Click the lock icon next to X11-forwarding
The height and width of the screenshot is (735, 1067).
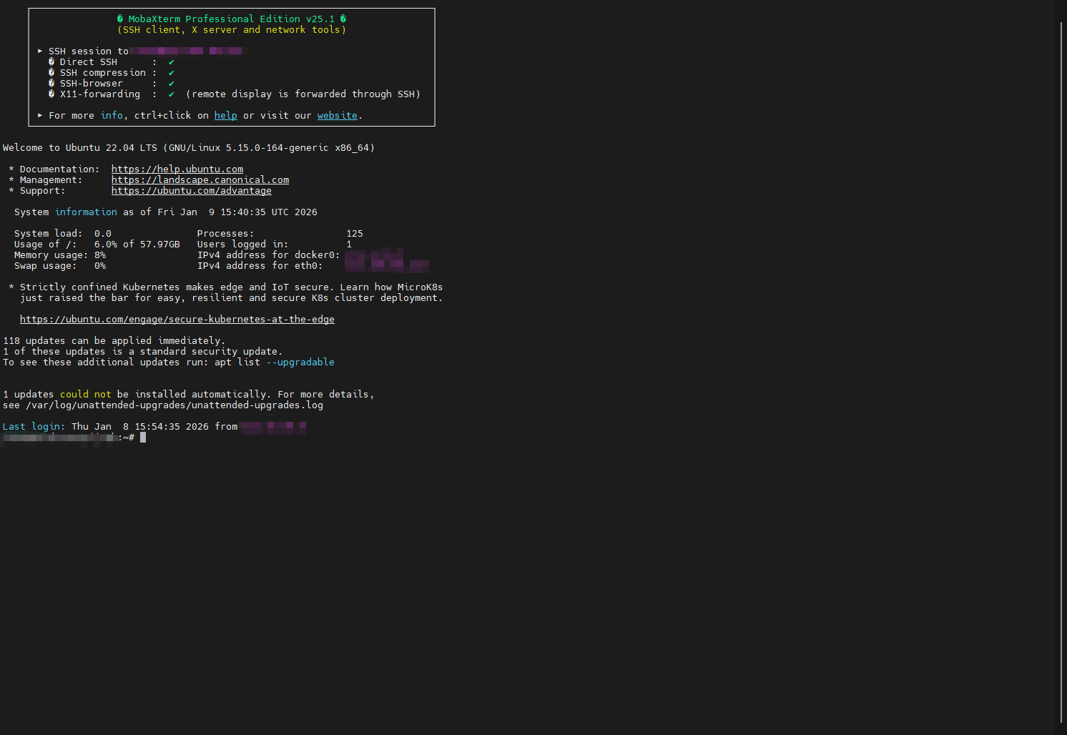tap(51, 94)
